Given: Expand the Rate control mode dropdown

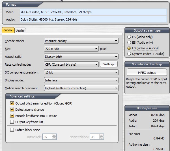Looking at the screenshot, I should tap(71, 65).
